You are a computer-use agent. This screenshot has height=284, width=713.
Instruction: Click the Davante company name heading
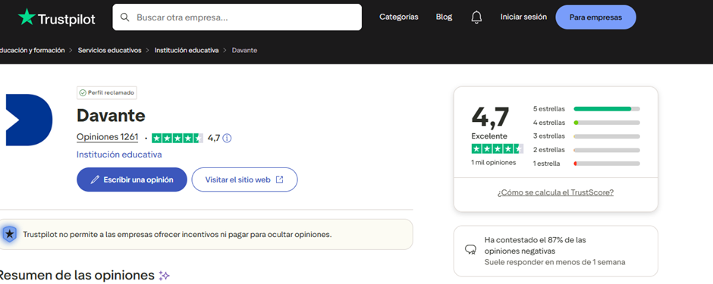(x=111, y=116)
